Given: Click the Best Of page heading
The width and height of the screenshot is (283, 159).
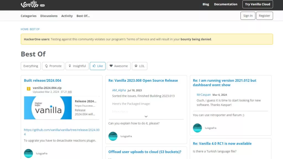Looking at the screenshot, I should coord(33,54).
